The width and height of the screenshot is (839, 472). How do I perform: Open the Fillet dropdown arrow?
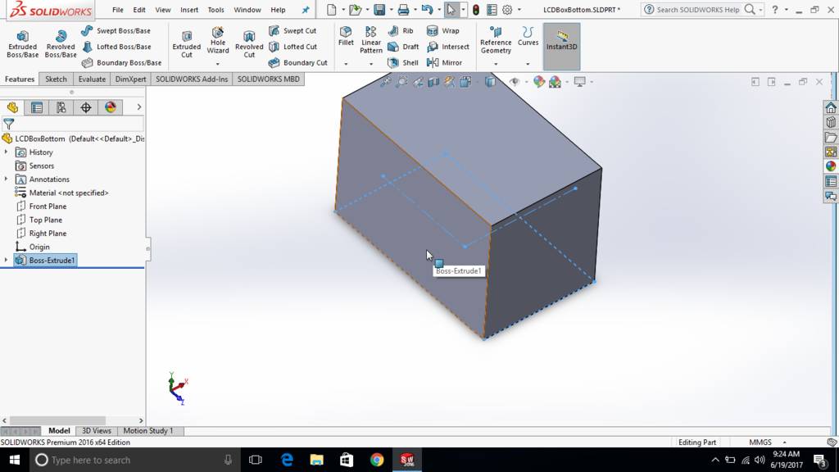[x=346, y=64]
